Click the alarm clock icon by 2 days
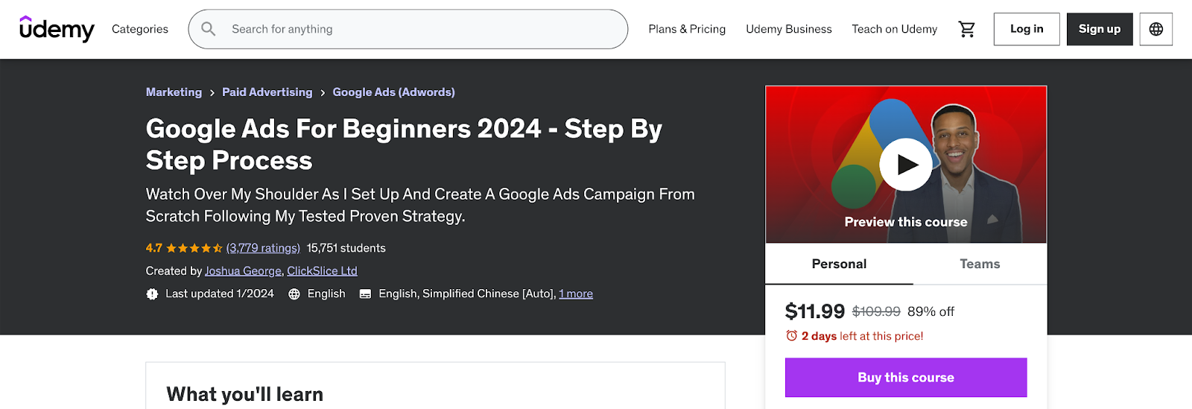 tap(792, 336)
